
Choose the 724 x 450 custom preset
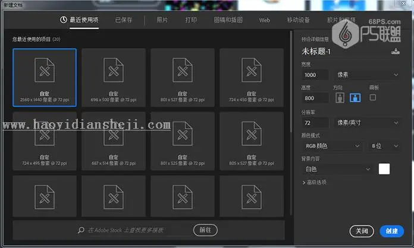pos(252,77)
